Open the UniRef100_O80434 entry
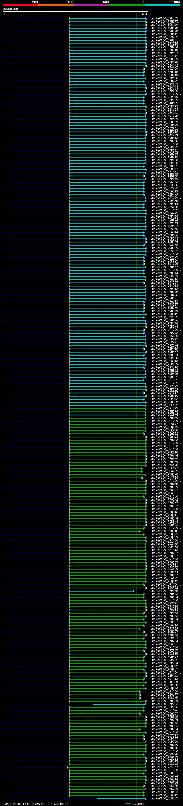 [x=164, y=223]
